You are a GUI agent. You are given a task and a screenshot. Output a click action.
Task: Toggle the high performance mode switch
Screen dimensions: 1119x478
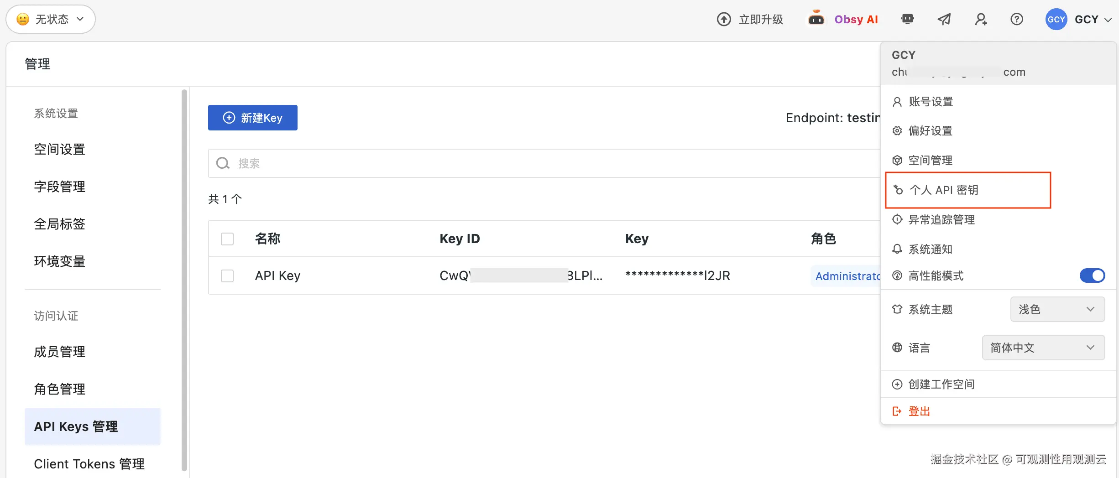point(1092,275)
